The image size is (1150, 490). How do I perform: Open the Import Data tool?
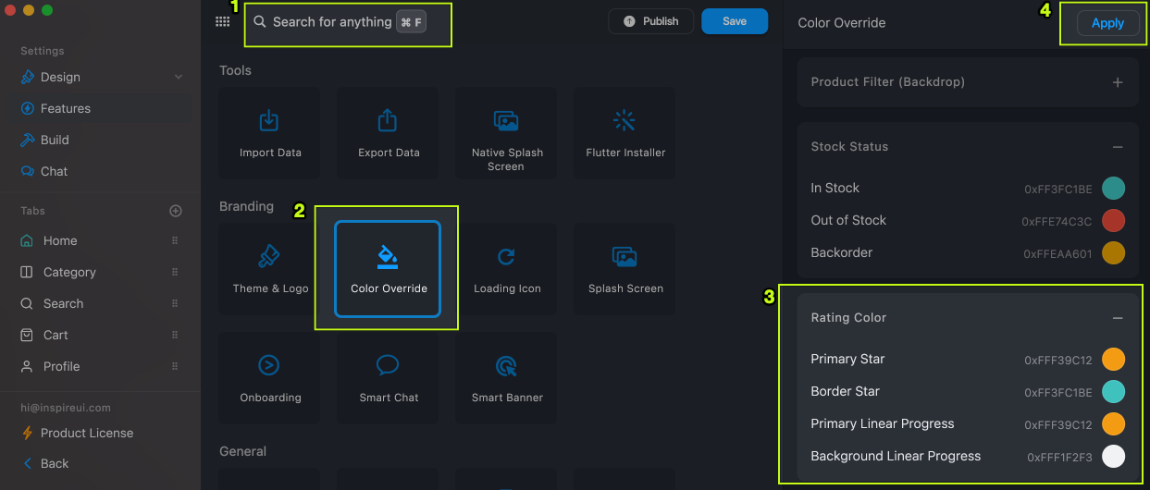[270, 132]
